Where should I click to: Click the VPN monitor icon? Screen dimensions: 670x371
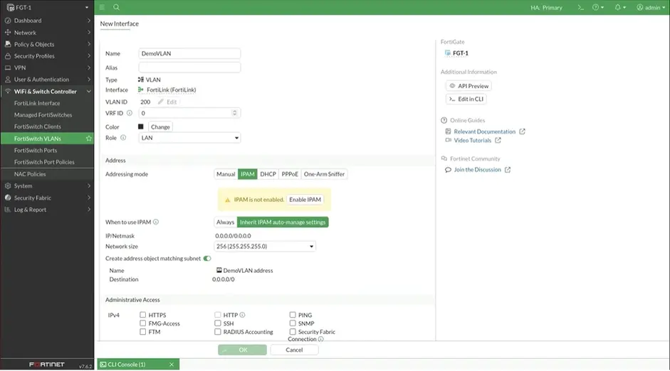pyautogui.click(x=8, y=68)
